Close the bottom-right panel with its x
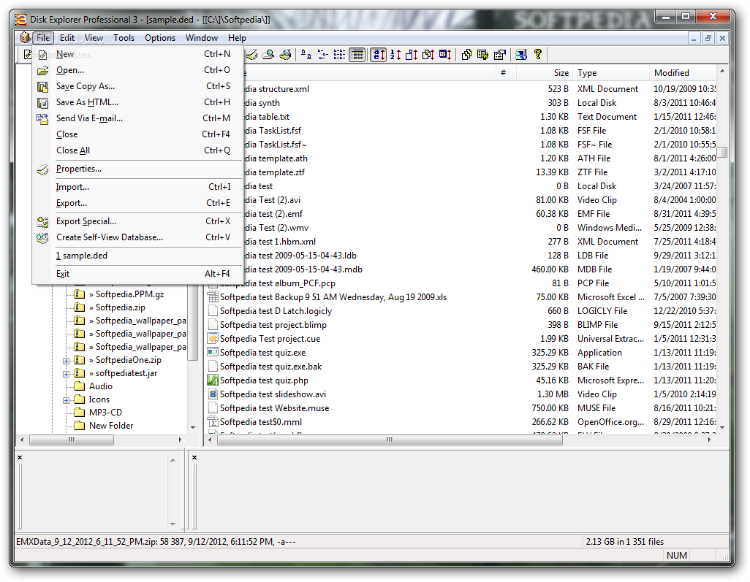Viewport: 750px width, 582px height. [x=194, y=458]
